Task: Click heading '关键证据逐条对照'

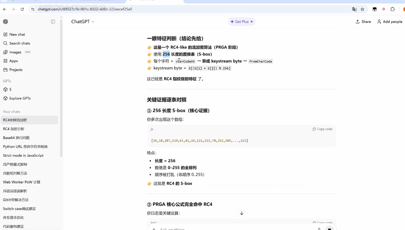Action: pyautogui.click(x=166, y=100)
